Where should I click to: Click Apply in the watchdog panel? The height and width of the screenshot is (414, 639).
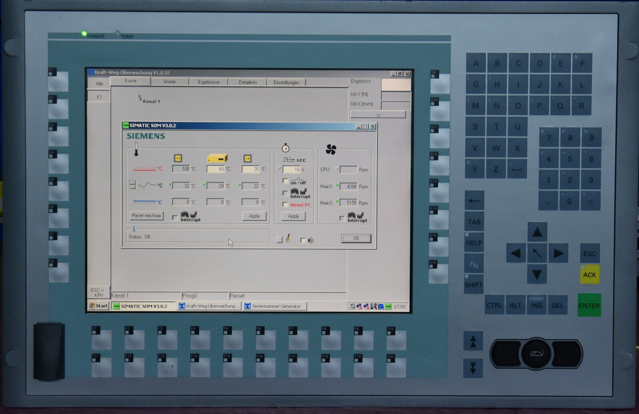pyautogui.click(x=294, y=216)
